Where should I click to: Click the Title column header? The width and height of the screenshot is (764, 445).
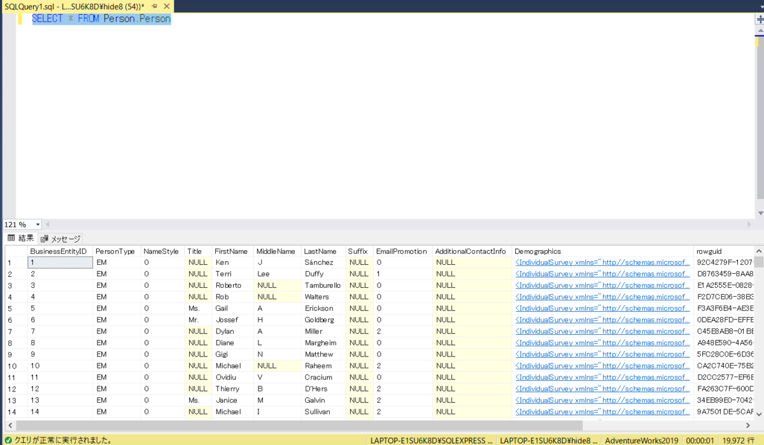coord(198,251)
